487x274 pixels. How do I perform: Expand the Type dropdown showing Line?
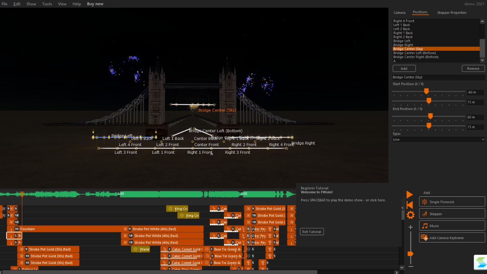pyautogui.click(x=439, y=139)
